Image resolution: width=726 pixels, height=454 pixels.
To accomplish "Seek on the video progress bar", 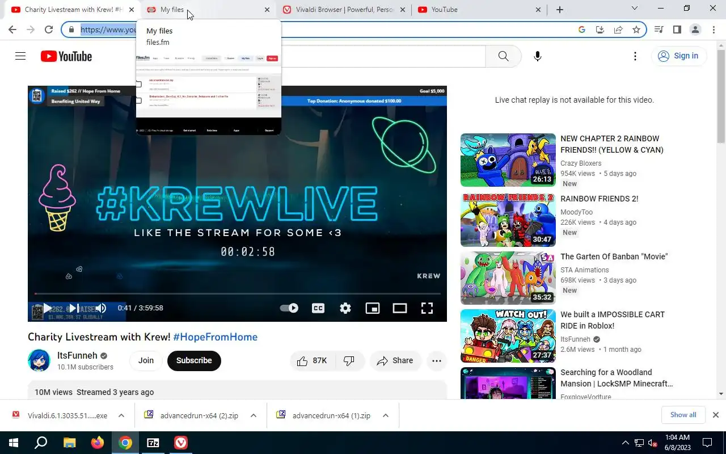I will [237, 293].
